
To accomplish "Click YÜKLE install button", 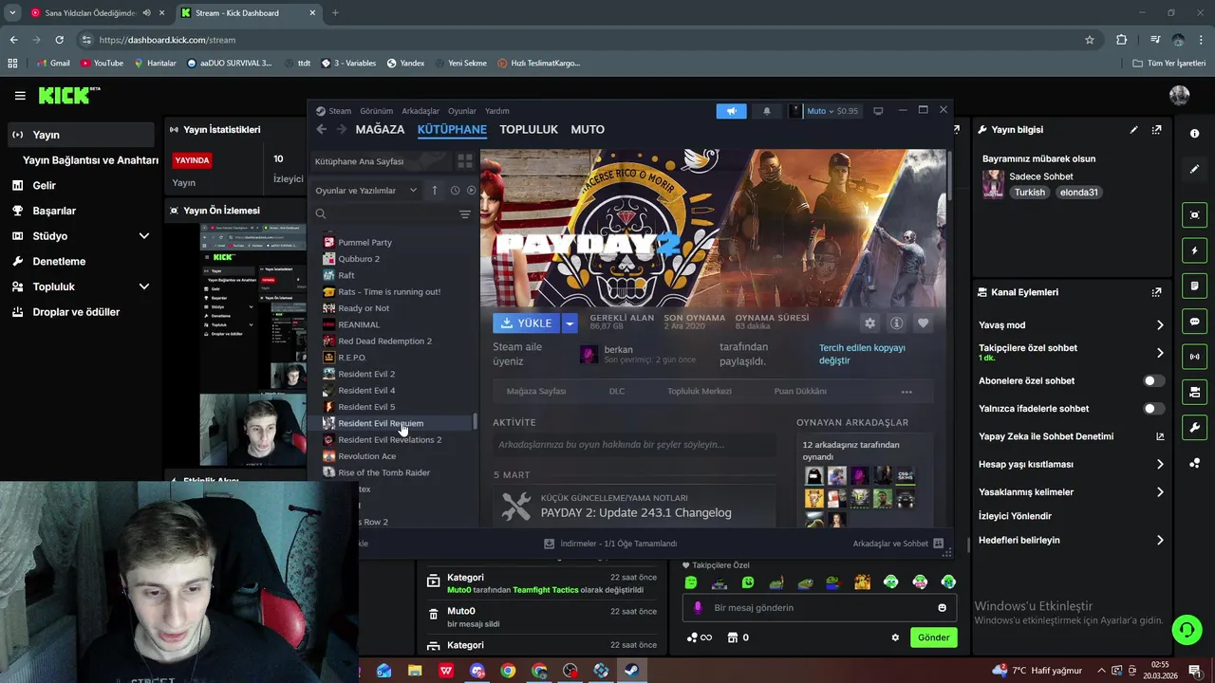I will [527, 323].
